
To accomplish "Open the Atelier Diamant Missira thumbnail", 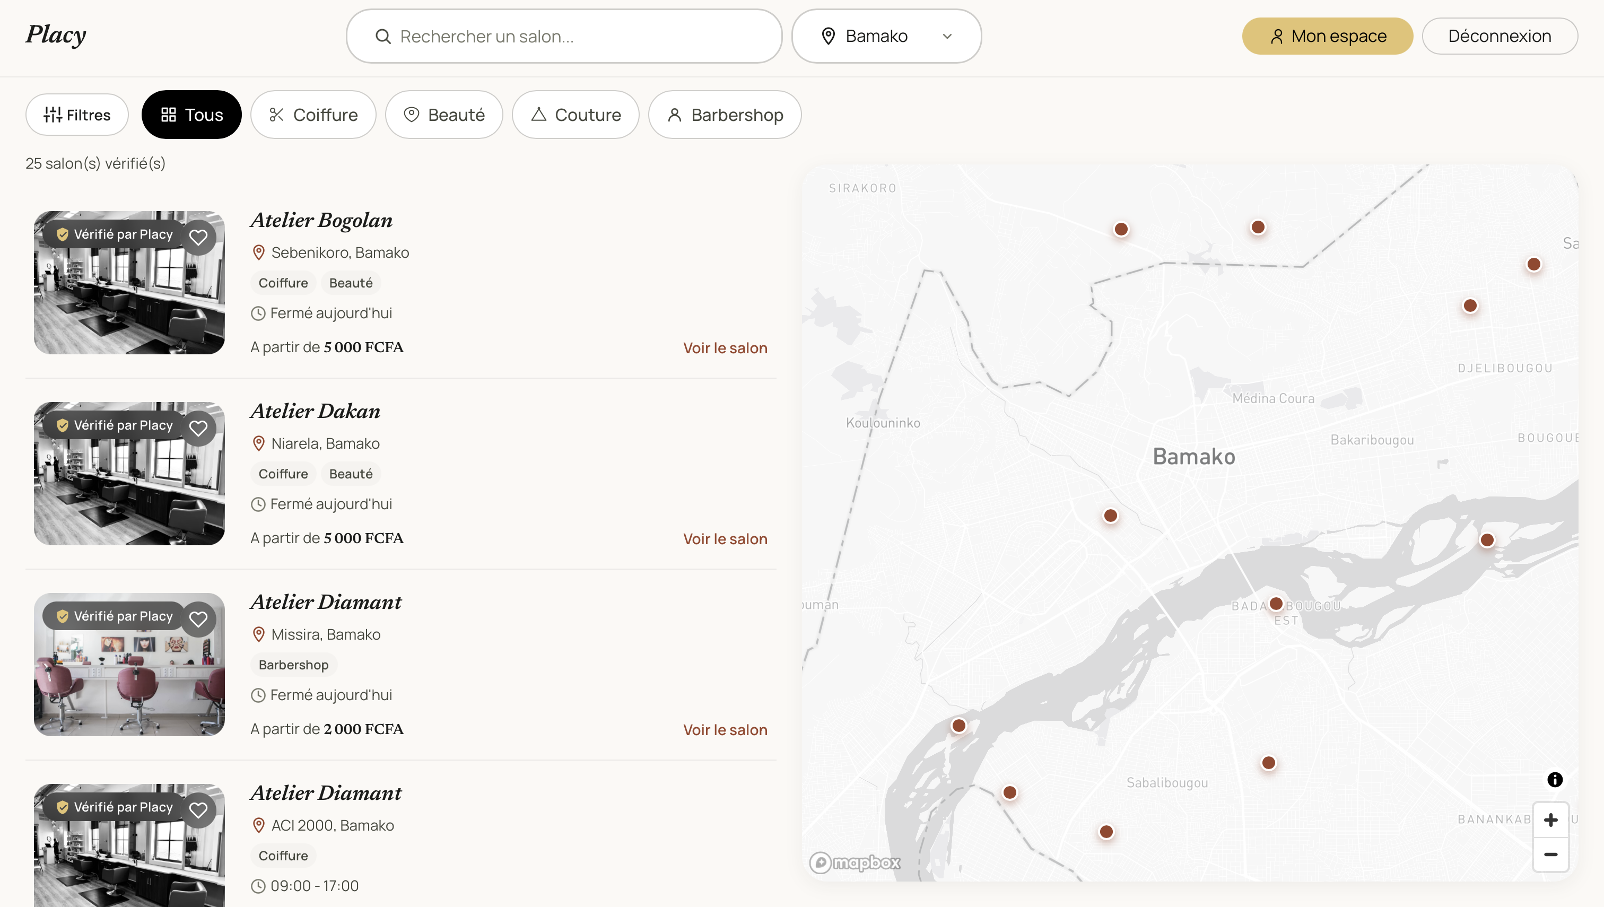I will (x=129, y=665).
